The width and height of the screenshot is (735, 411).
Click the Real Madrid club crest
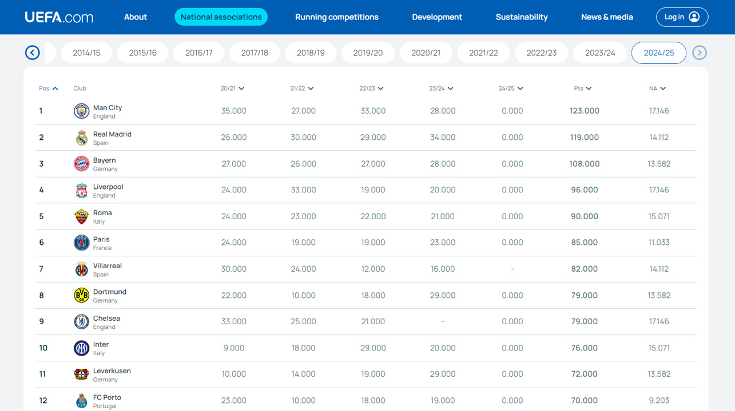(82, 138)
